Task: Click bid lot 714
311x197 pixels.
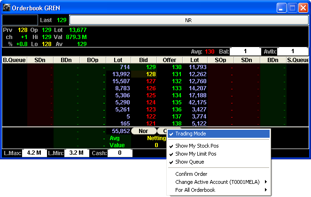Action: 125,67
